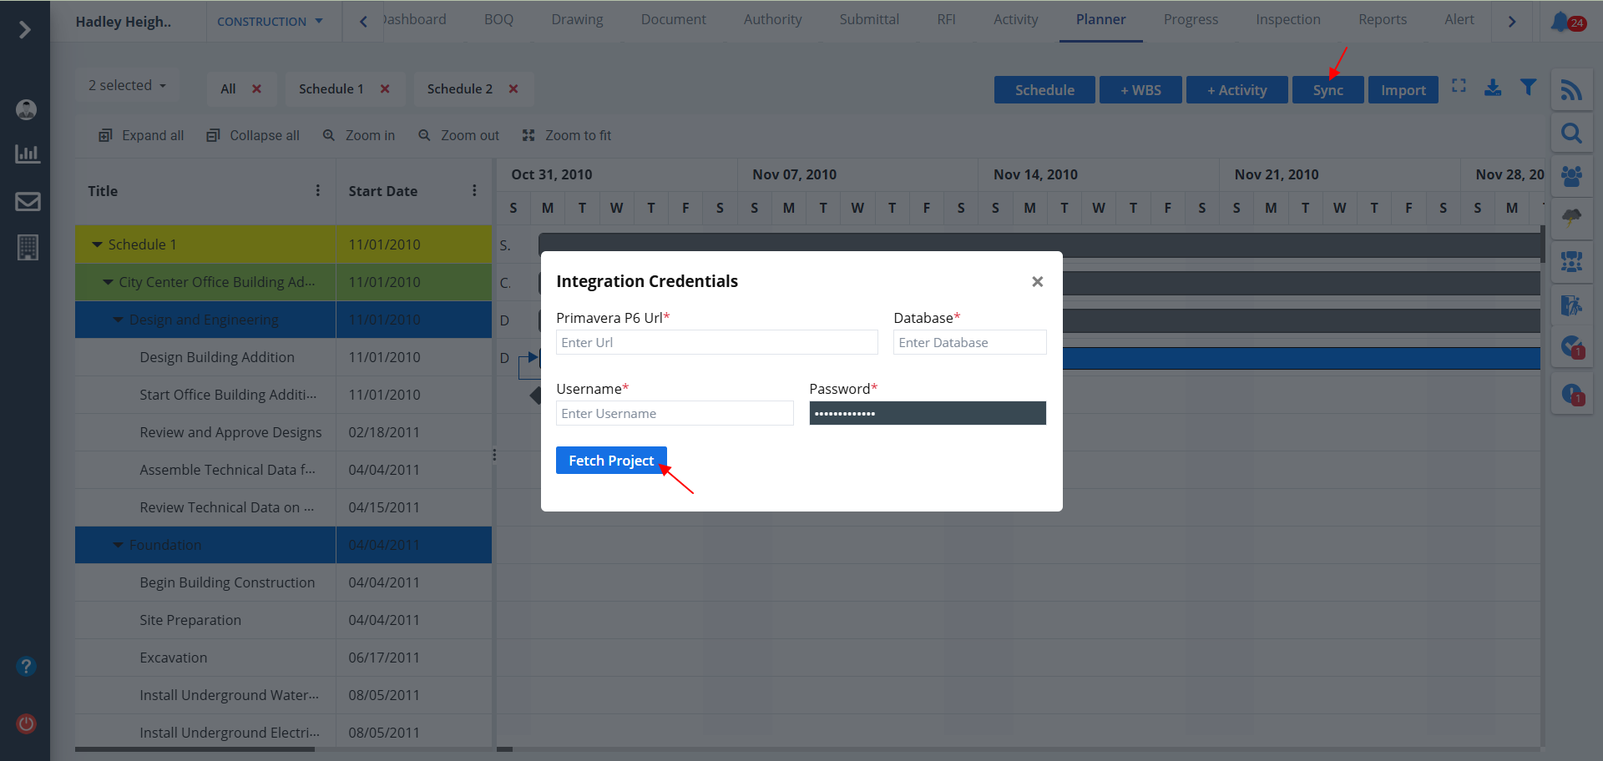
Task: Toggle the fullscreen expand icon
Action: click(x=1459, y=86)
